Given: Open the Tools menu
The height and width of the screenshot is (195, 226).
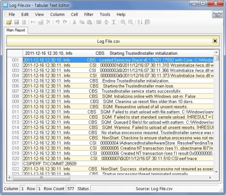Looking at the screenshot, I should (x=105, y=14).
